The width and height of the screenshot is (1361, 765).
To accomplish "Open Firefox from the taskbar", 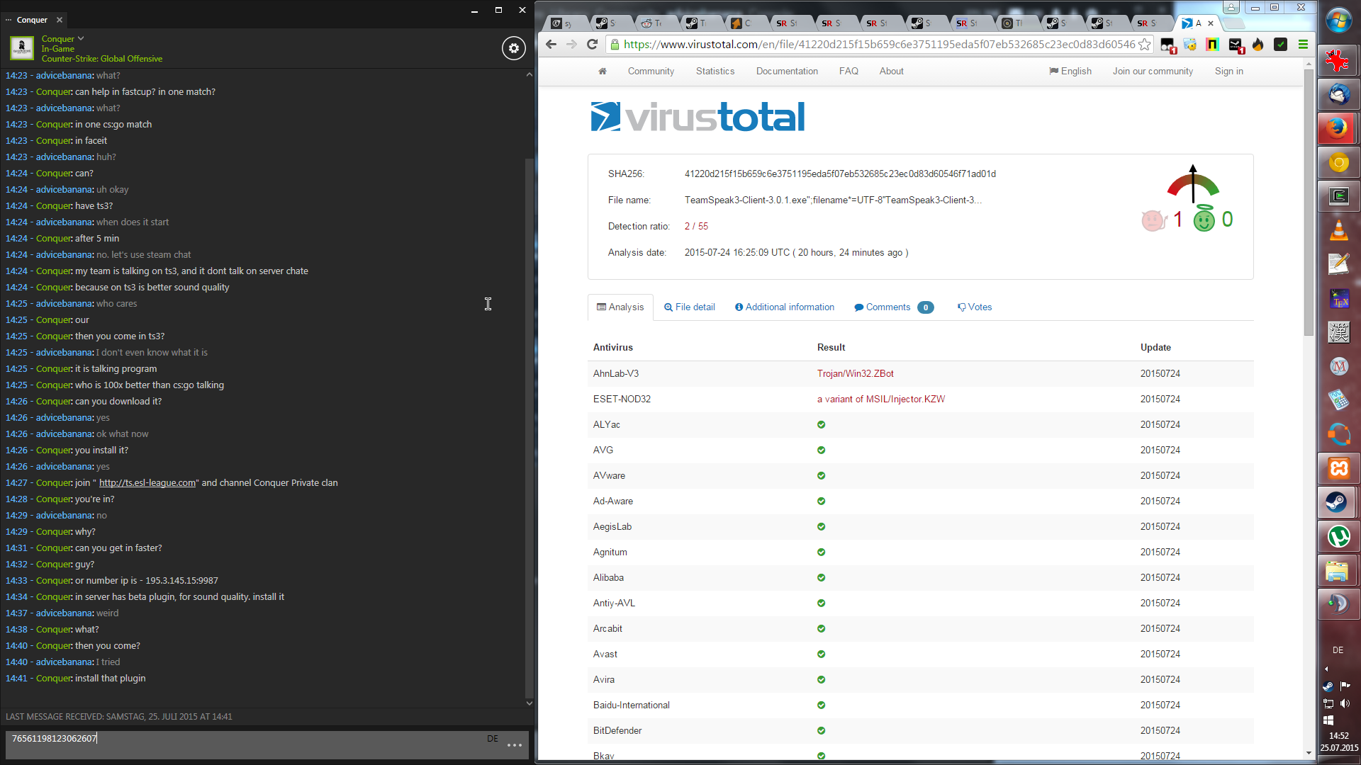I will tap(1338, 128).
